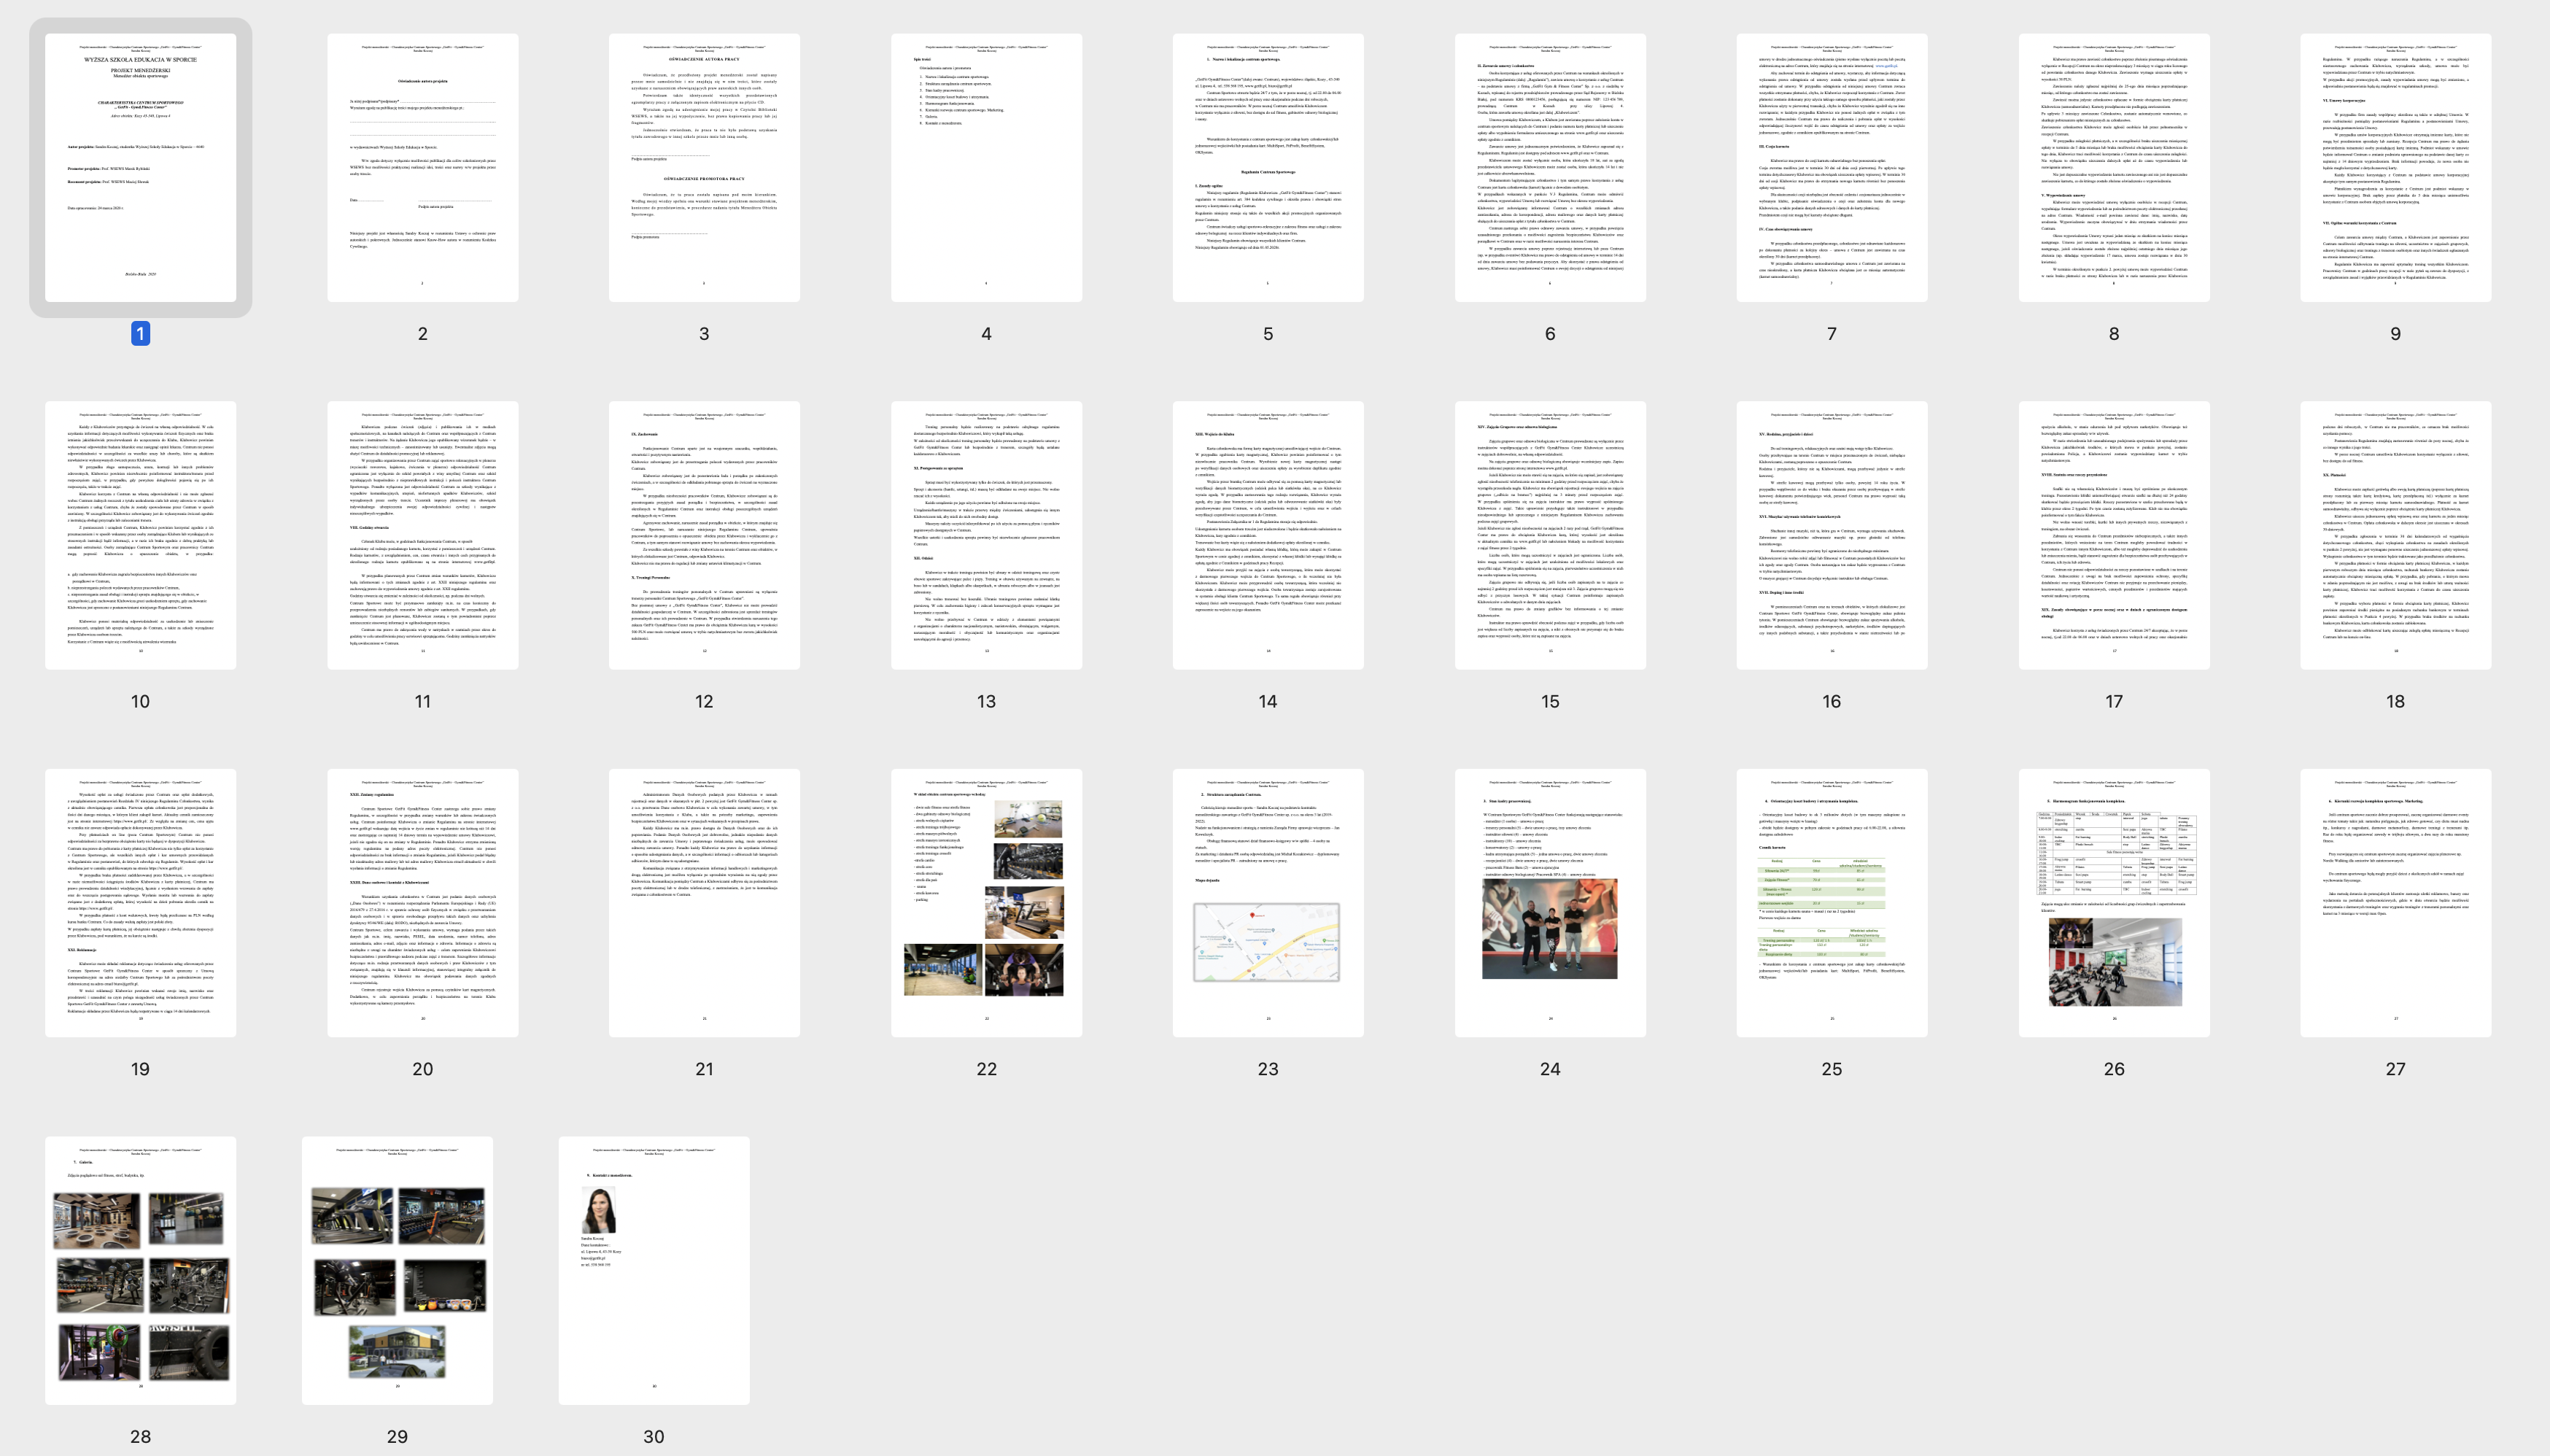Select page 29 with building photo

pyautogui.click(x=397, y=1270)
